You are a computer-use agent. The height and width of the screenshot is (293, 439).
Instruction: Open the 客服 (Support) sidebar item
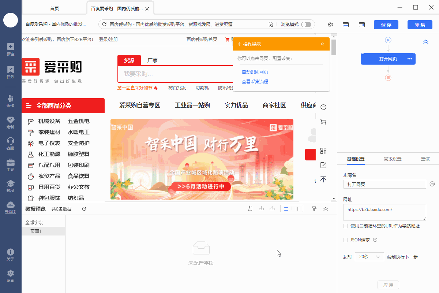pyautogui.click(x=11, y=143)
